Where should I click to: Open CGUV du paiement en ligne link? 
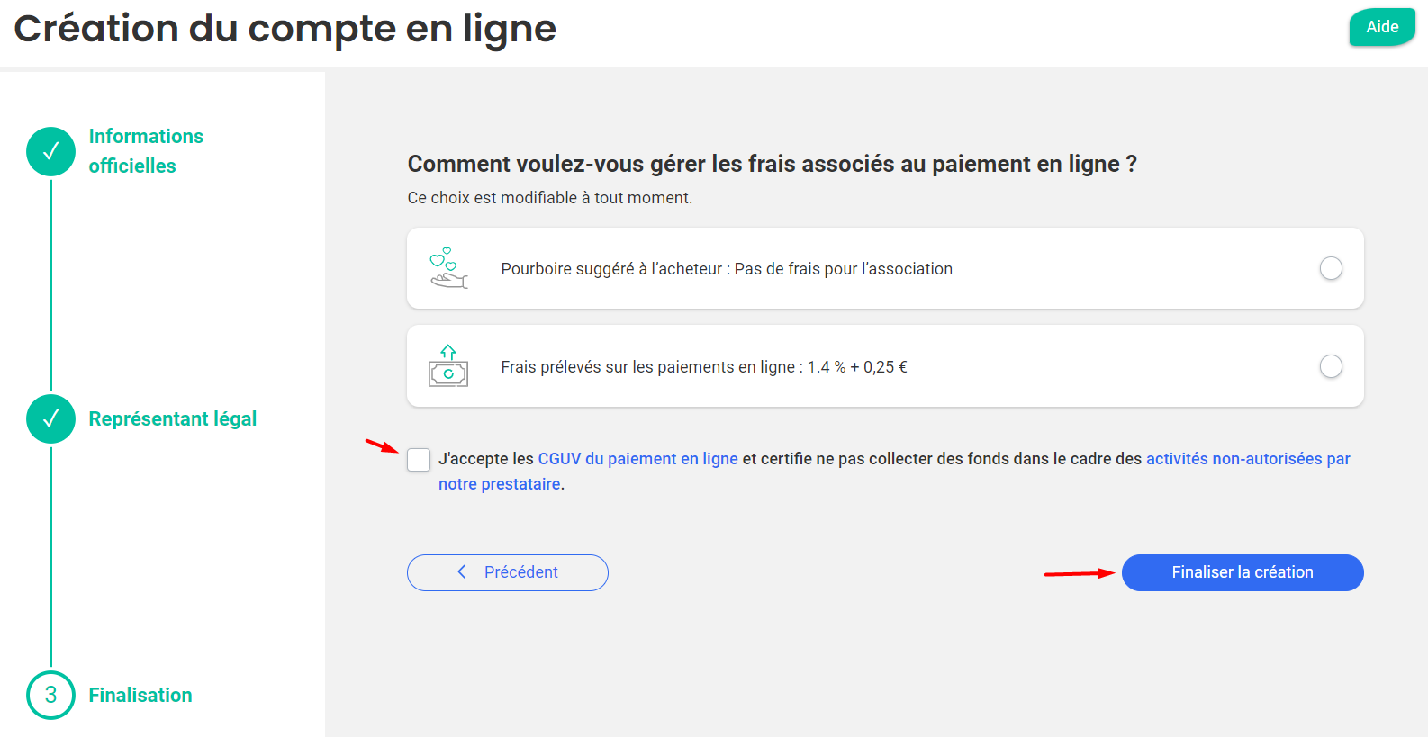coord(637,459)
